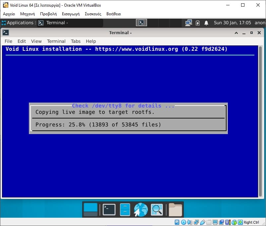Toggle notifications via the bell icon
The width and height of the screenshot is (266, 226).
tap(207, 23)
